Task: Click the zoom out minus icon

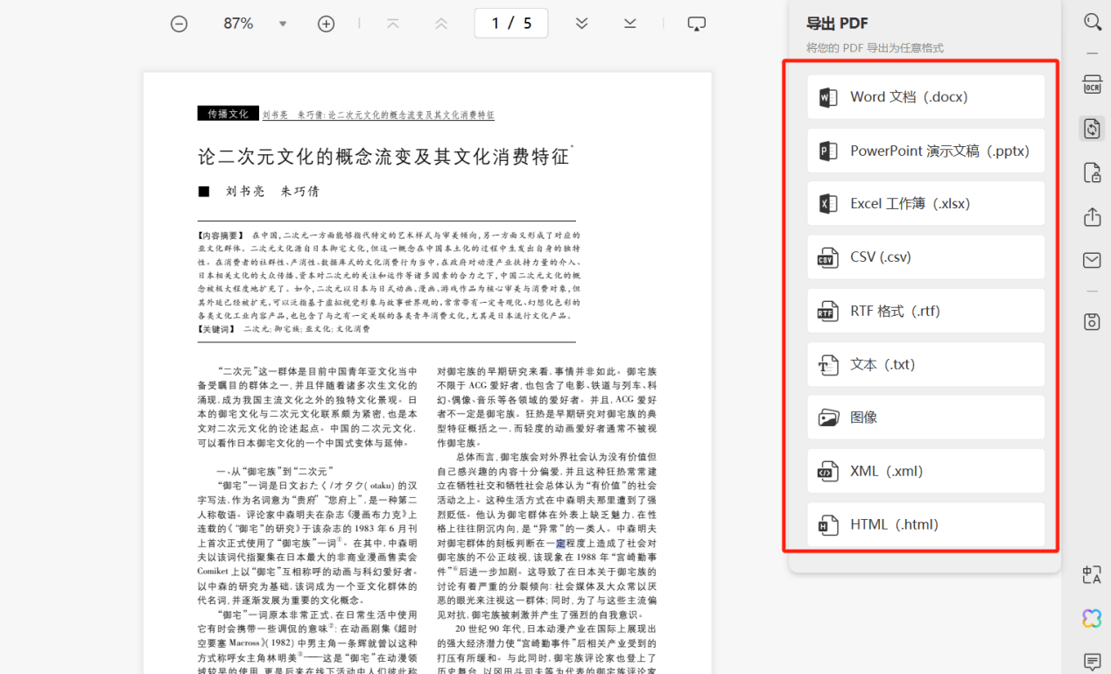Action: [179, 24]
